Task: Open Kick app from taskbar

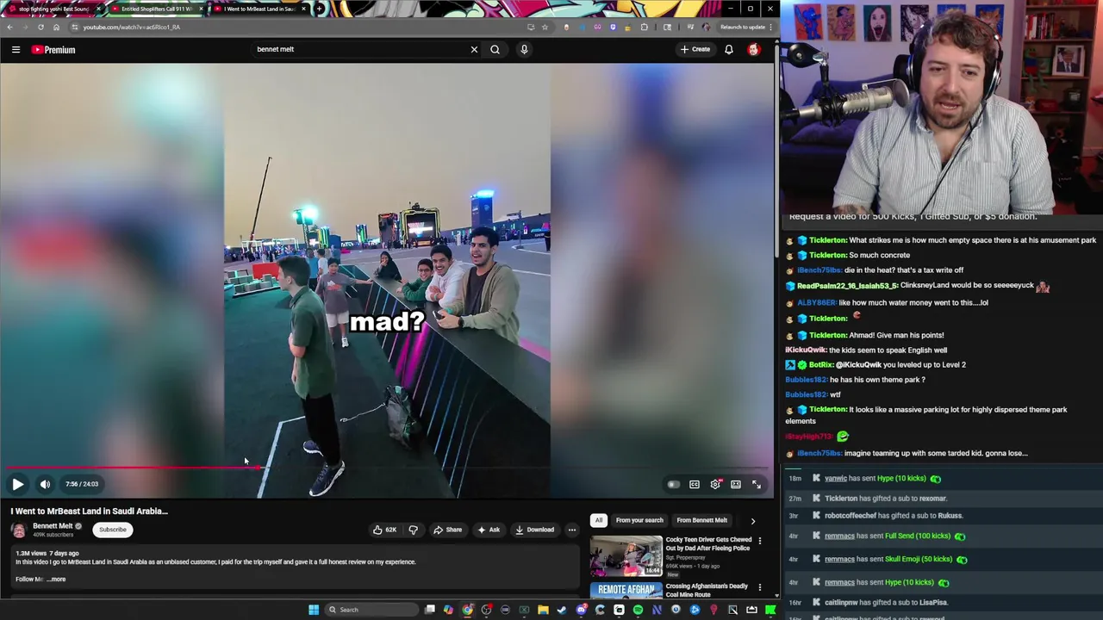Action: (x=770, y=610)
